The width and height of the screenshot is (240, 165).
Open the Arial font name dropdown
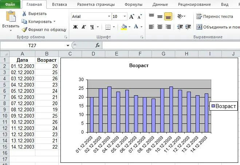tap(109, 16)
